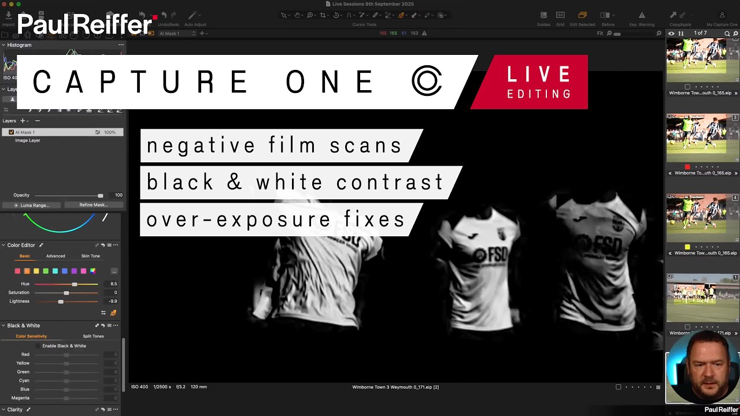Toggle the AI Mask 1 layer checkbox
This screenshot has height=416, width=740.
pyautogui.click(x=11, y=132)
